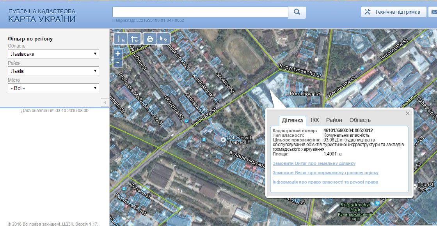Close the parcel info popup
Viewport: 437px width, 226px height.
(408, 113)
